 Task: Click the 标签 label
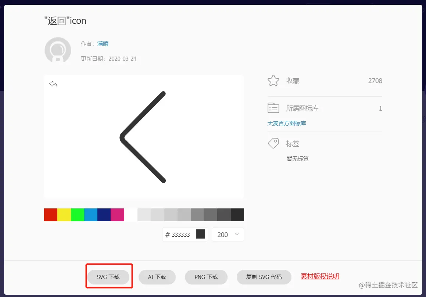coord(293,143)
